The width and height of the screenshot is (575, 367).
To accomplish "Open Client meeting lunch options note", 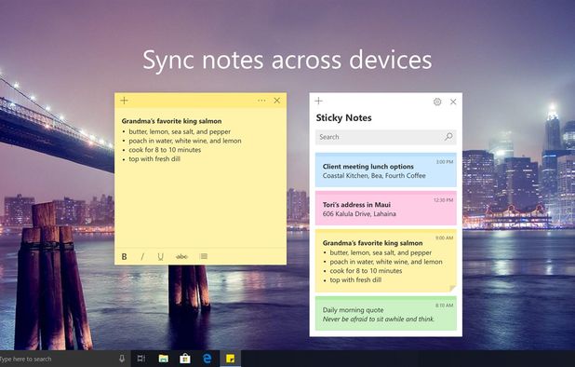I will (386, 170).
